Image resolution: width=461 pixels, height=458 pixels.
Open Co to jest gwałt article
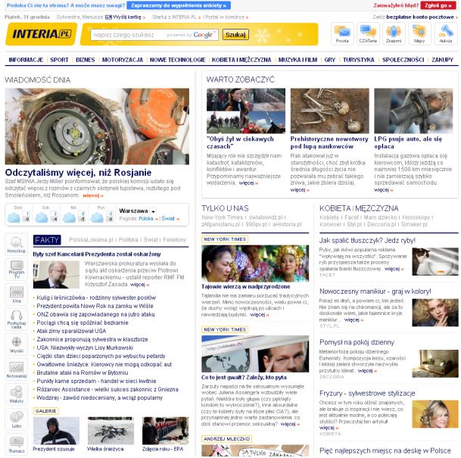point(244,378)
